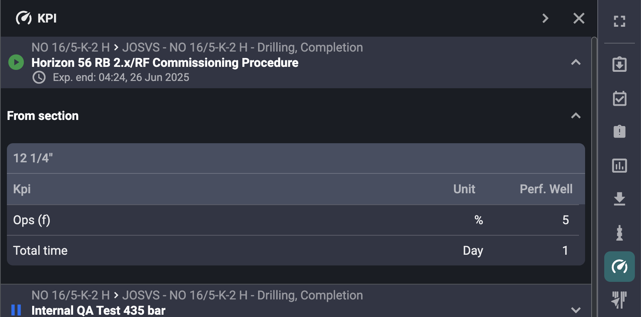
Task: Click the fullscreen expand icon
Action: coord(619,21)
